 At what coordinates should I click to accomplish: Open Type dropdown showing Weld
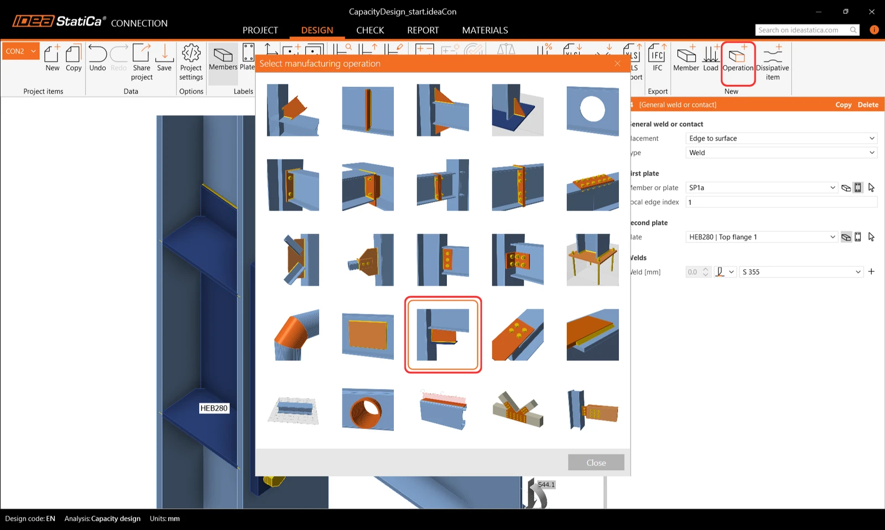782,153
